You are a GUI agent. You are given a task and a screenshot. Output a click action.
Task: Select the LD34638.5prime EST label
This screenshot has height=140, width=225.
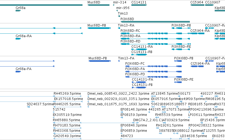[x=194, y=136]
